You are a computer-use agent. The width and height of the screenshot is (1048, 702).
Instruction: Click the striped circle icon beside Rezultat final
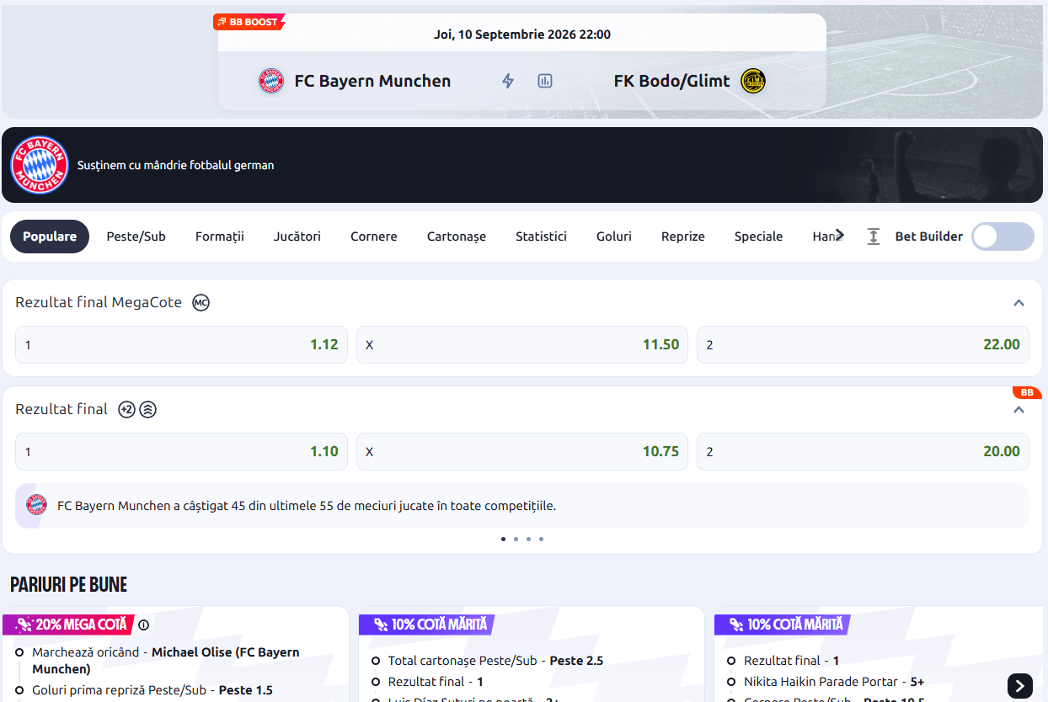point(148,409)
